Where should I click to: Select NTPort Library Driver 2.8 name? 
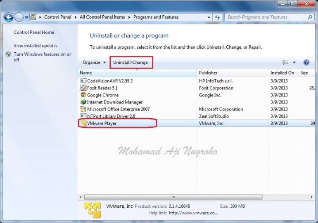click(111, 116)
